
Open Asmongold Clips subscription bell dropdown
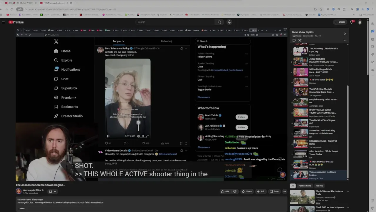point(52,191)
